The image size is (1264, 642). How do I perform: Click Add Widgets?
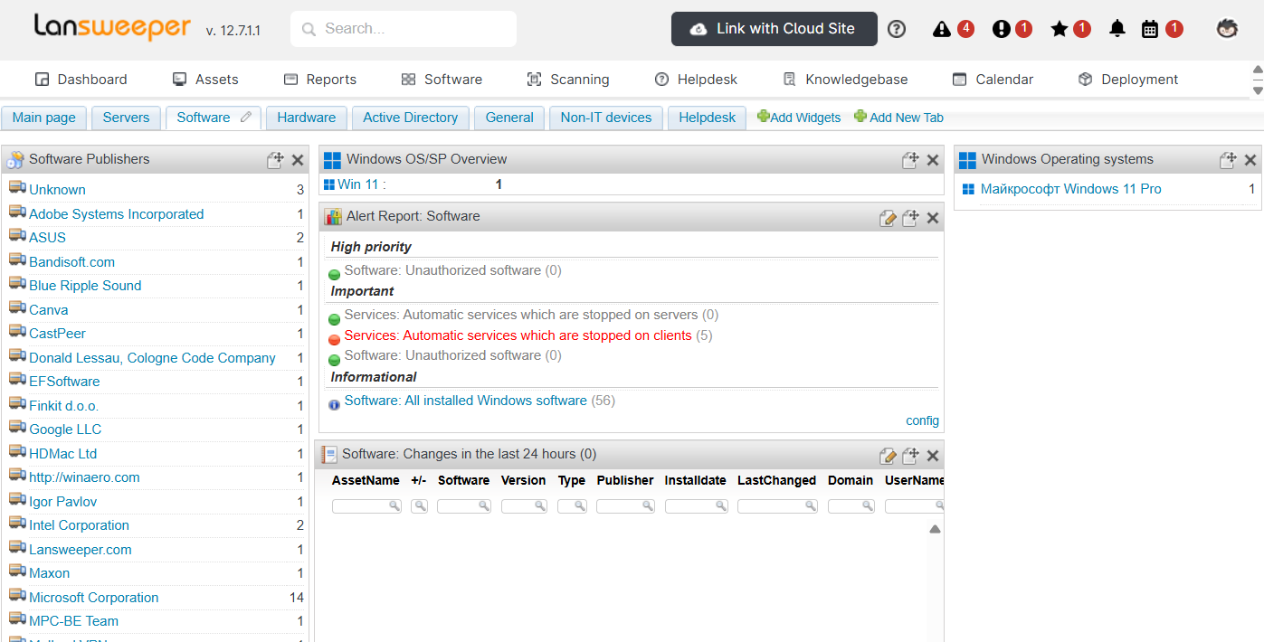coord(799,118)
